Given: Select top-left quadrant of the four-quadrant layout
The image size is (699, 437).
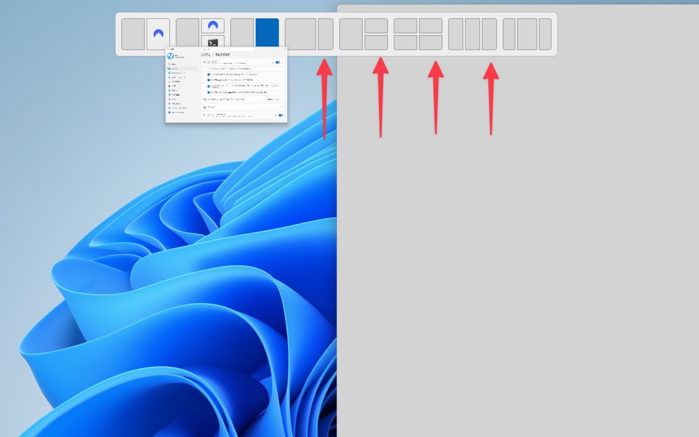Looking at the screenshot, I should (x=406, y=26).
